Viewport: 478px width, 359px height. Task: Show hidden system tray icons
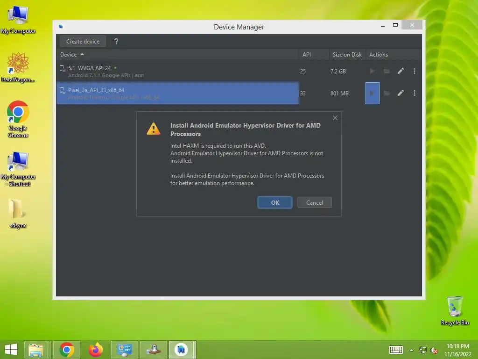coord(411,350)
